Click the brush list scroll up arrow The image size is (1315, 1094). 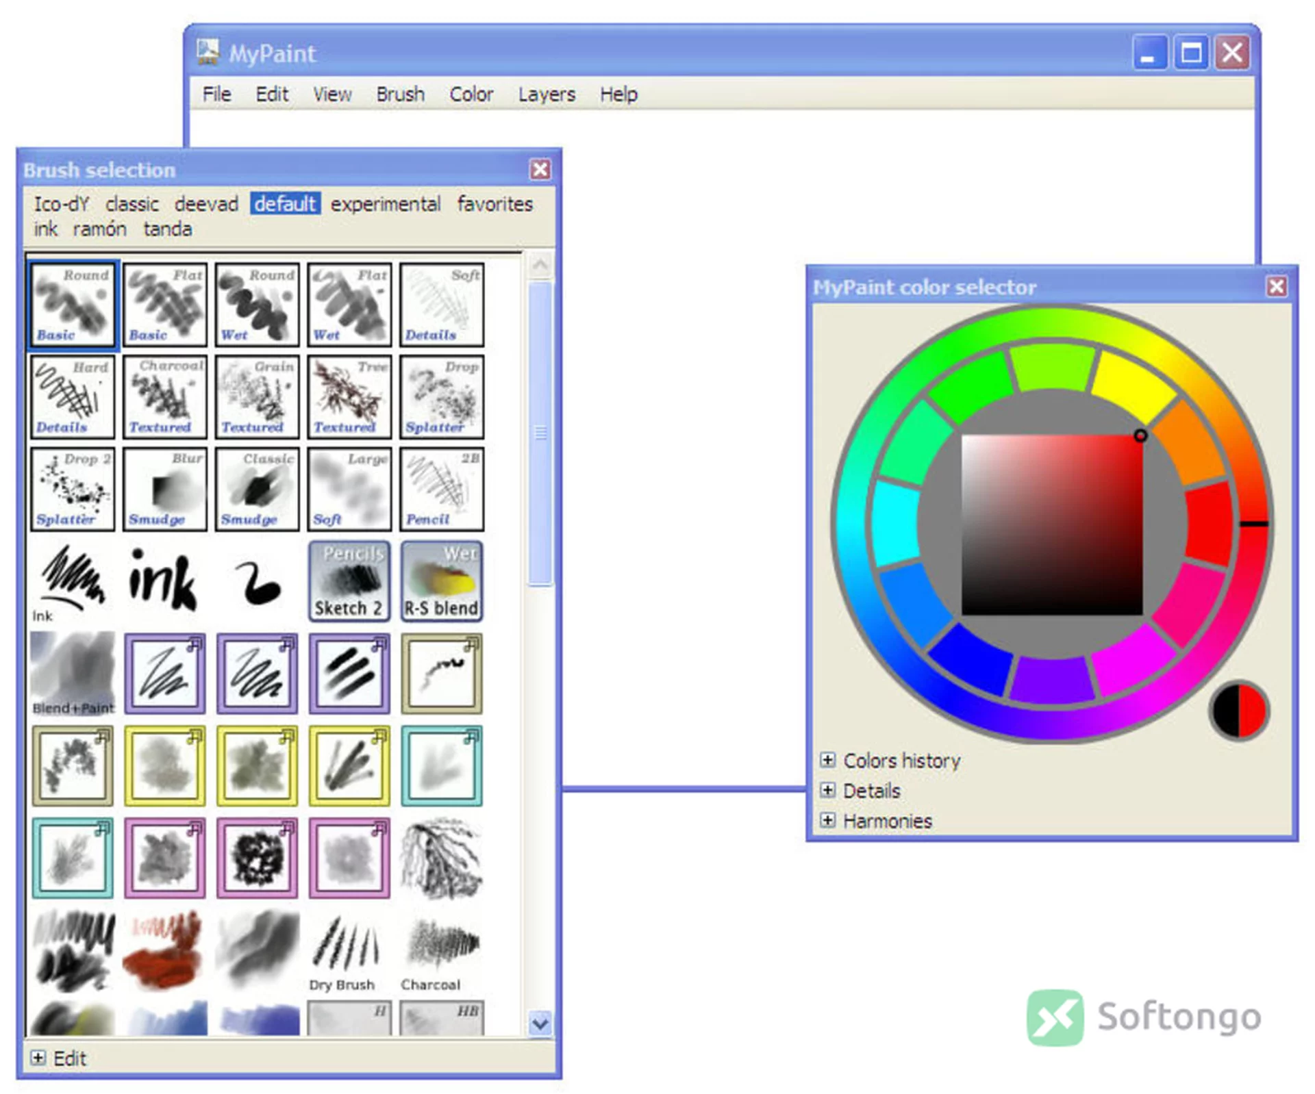click(540, 265)
